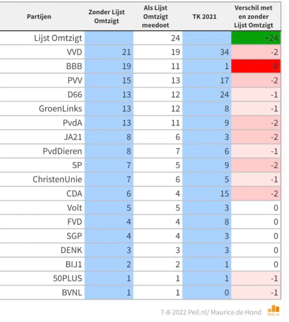Image resolution: width=289 pixels, height=322 pixels.
Task: Click the VVD party name
Action: pos(75,52)
